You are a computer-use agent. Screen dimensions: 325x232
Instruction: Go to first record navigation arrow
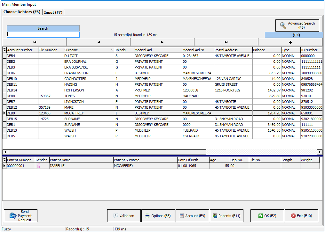35,42
